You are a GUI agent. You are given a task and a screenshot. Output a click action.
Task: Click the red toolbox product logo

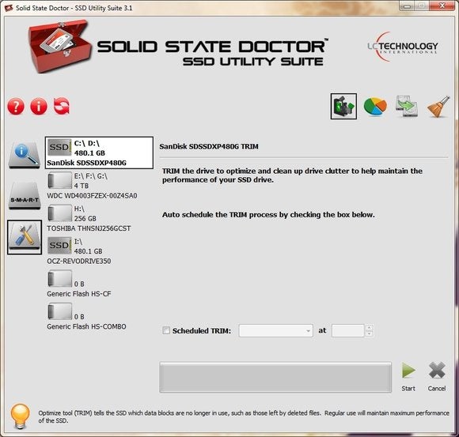point(59,46)
